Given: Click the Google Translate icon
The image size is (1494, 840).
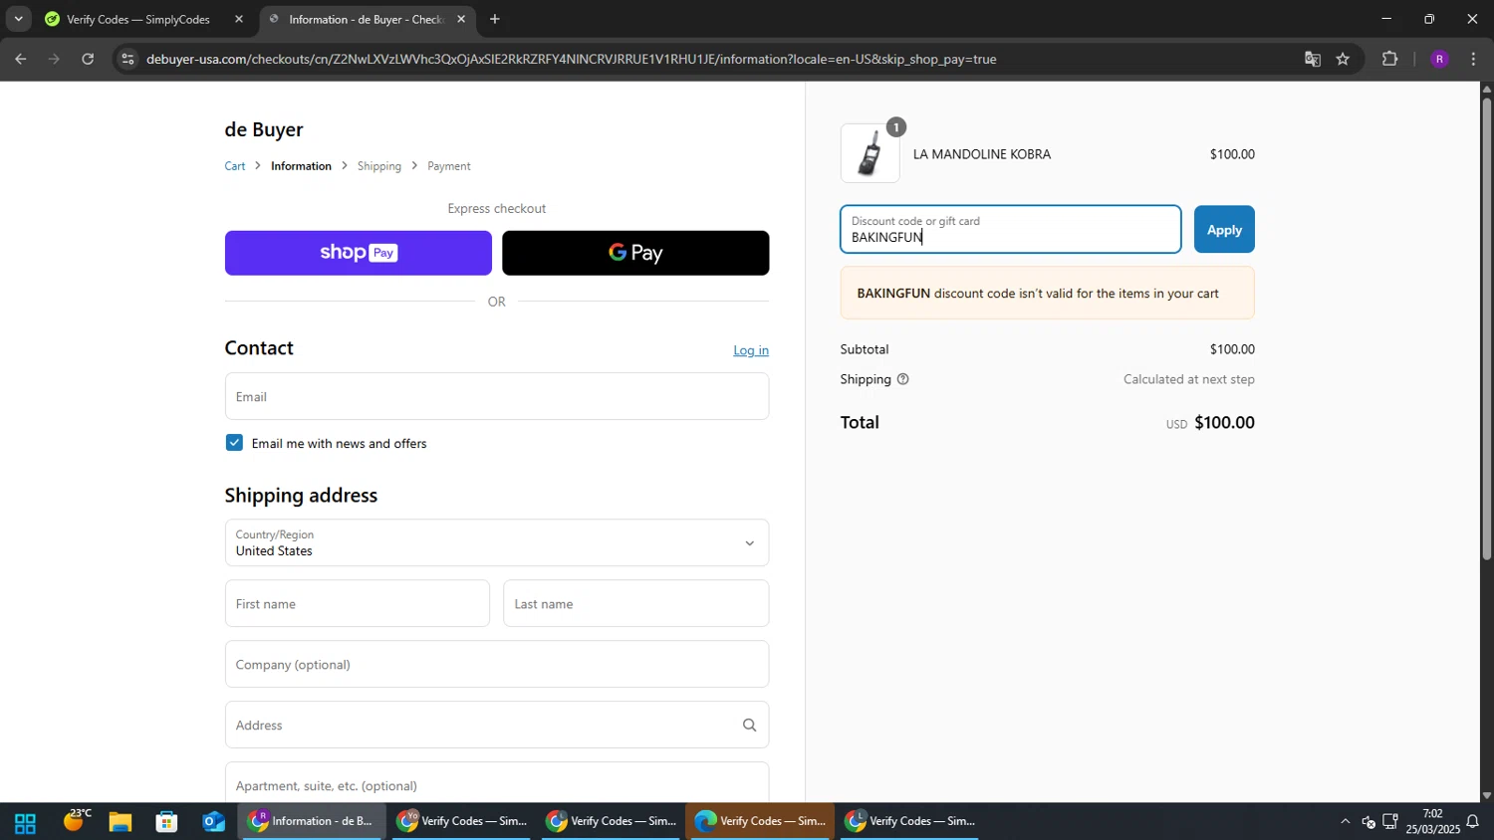Looking at the screenshot, I should click(x=1313, y=59).
